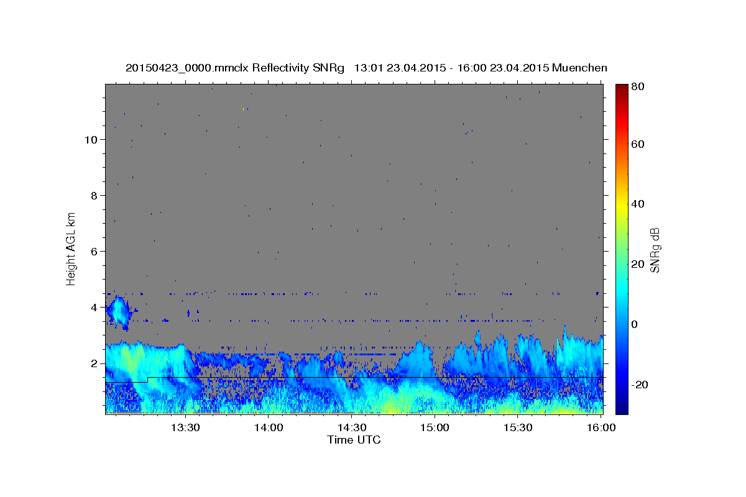Click the 13:30 time tick label
The width and height of the screenshot is (746, 497).
coord(186,427)
